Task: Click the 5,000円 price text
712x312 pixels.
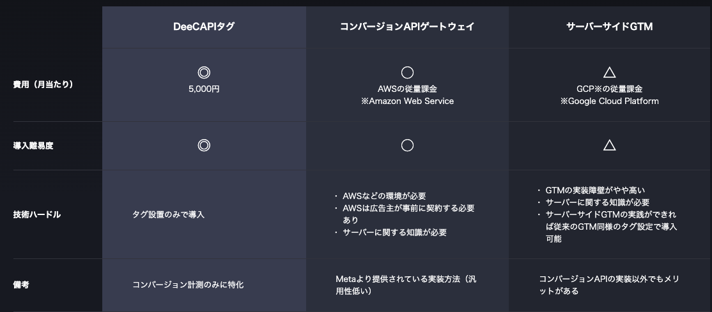Action: pyautogui.click(x=204, y=89)
